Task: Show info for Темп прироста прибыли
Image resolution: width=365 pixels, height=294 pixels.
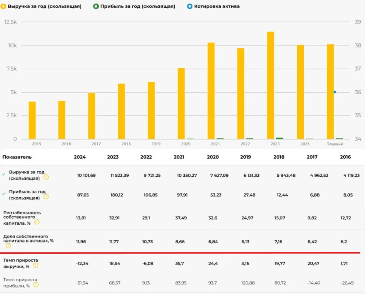Action: click(36, 284)
